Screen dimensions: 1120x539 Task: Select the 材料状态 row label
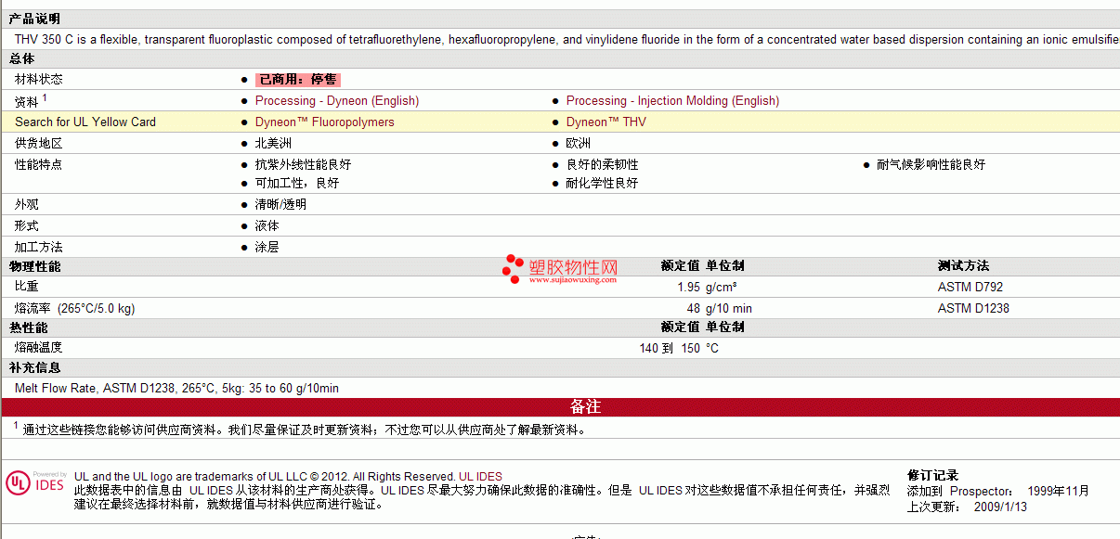tap(39, 80)
